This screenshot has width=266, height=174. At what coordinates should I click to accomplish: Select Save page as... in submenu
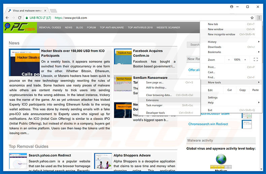tap(169, 82)
